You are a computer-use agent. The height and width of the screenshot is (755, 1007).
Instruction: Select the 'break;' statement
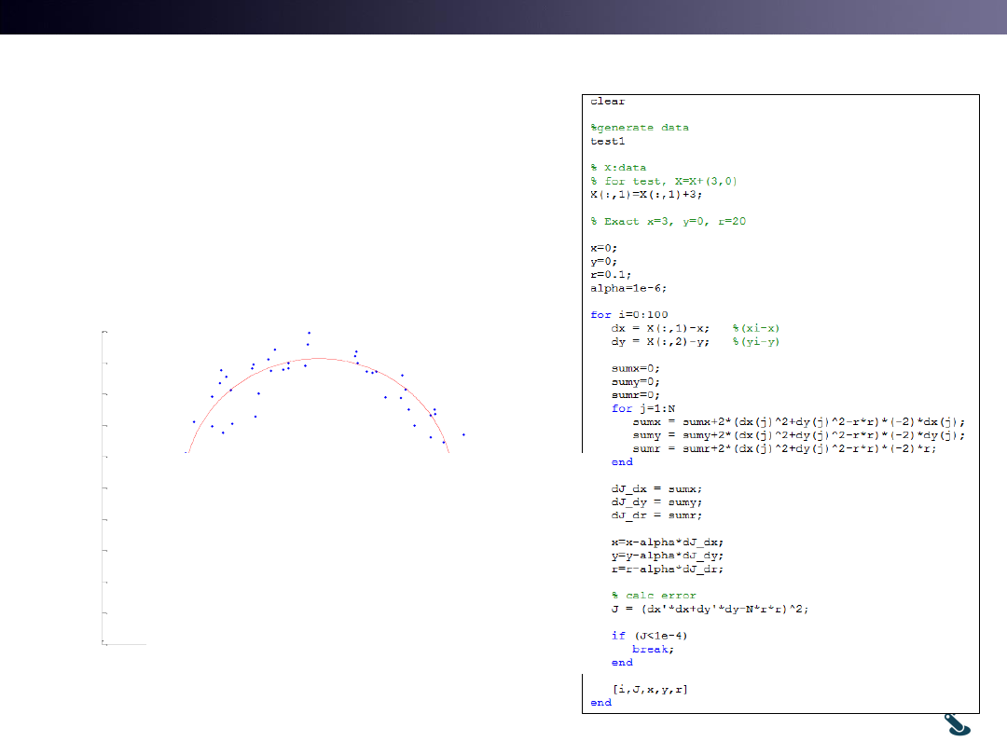pyautogui.click(x=653, y=649)
